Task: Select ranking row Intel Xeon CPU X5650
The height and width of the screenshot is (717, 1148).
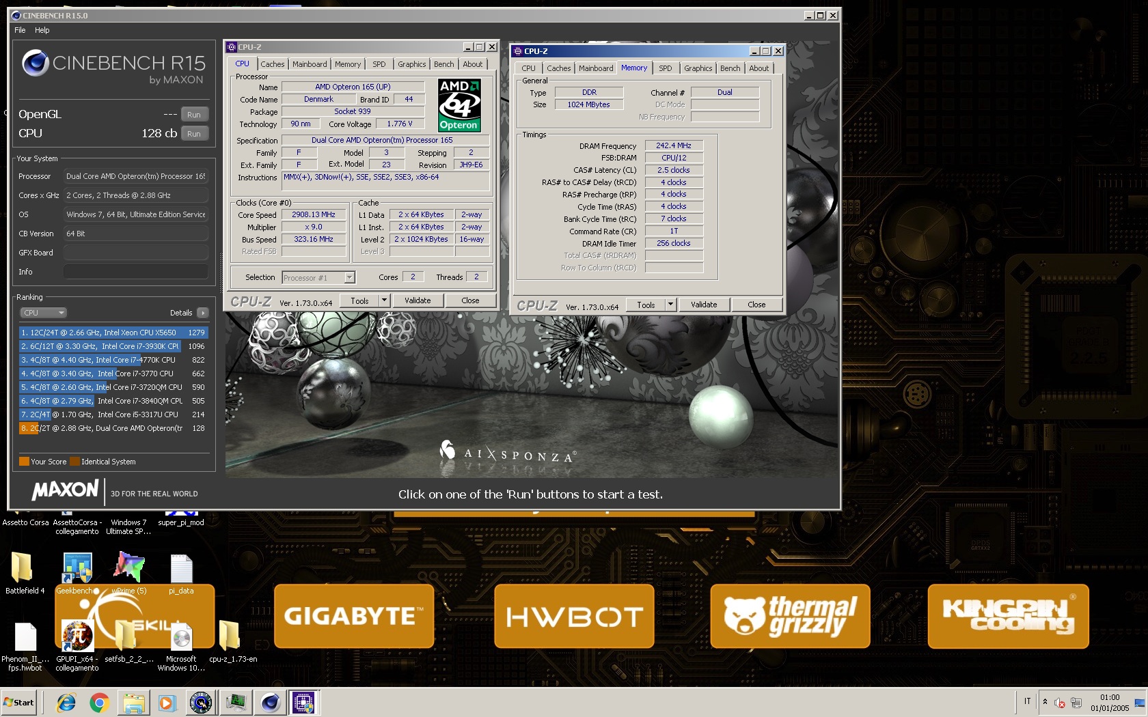Action: click(x=113, y=333)
